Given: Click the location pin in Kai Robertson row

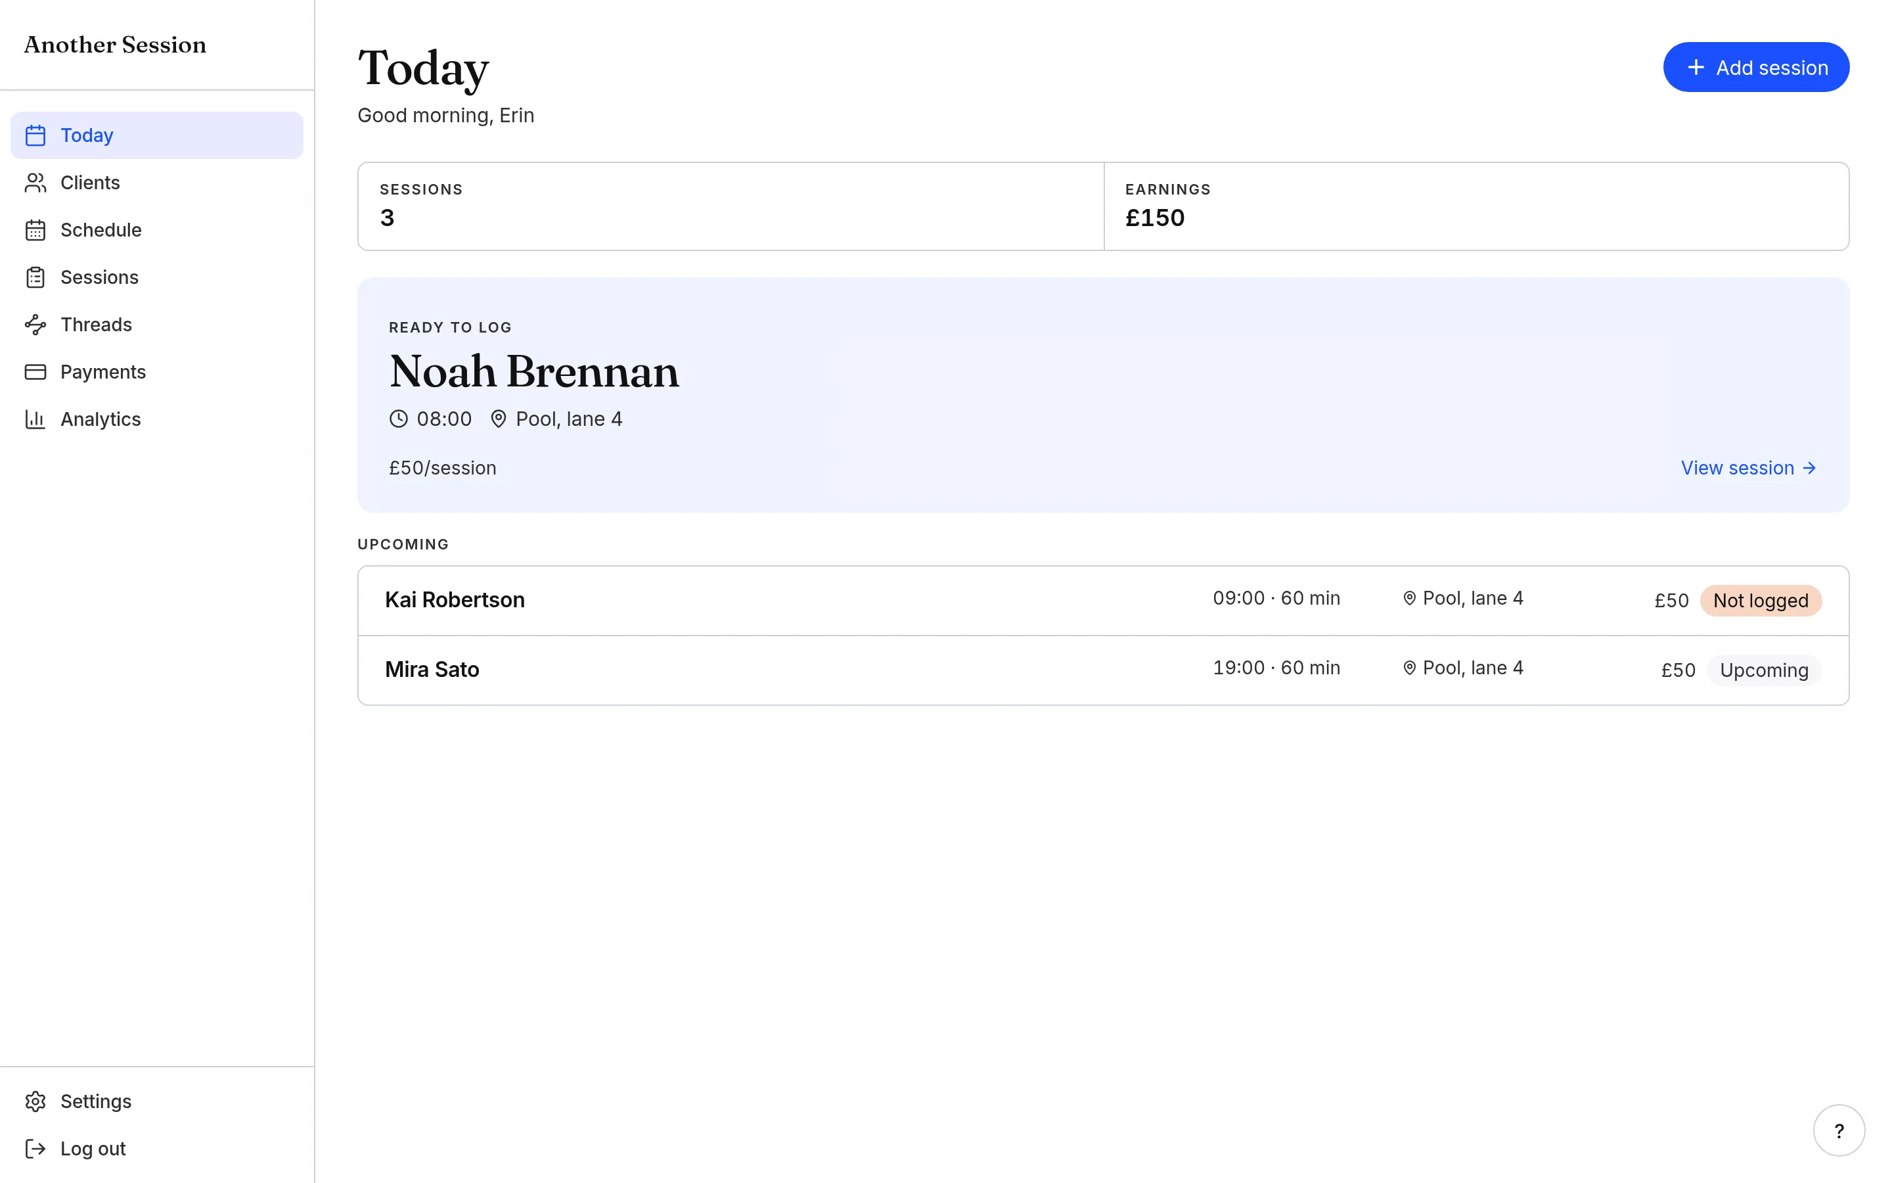Looking at the screenshot, I should click(x=1409, y=599).
